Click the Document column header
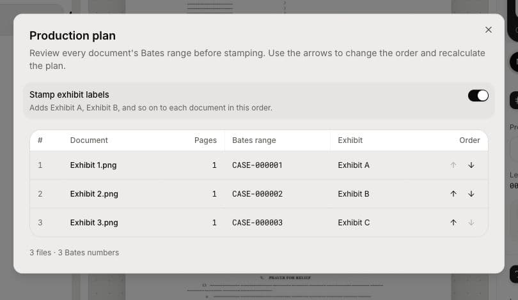Viewport: 518px width, 300px height. coord(89,140)
